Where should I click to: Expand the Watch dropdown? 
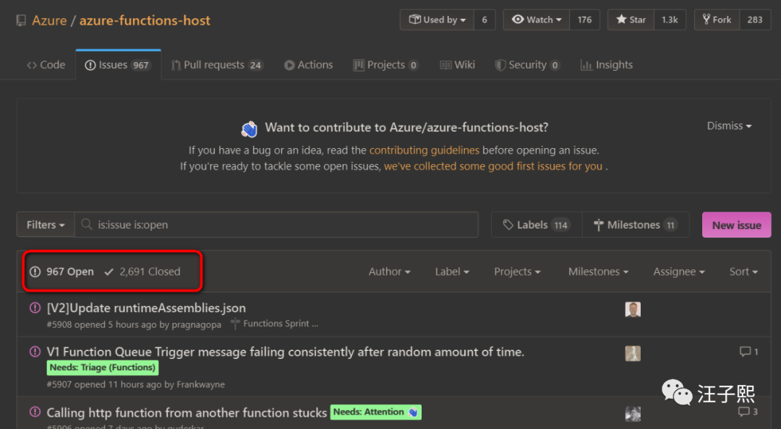click(x=537, y=20)
